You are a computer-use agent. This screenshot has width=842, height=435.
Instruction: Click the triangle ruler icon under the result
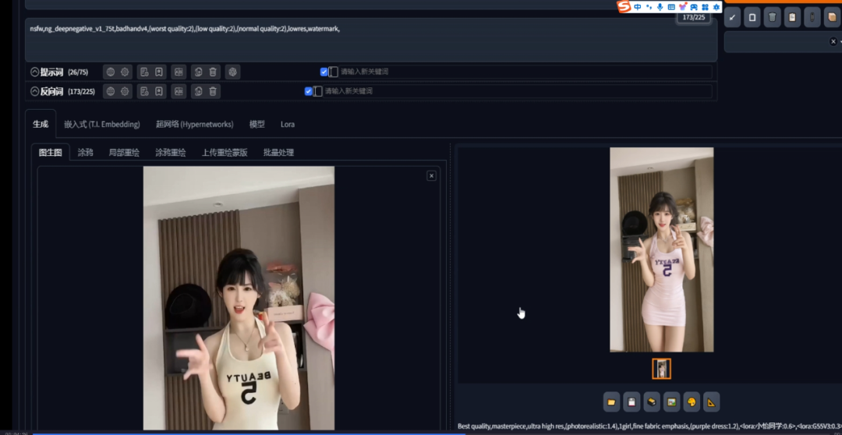712,401
